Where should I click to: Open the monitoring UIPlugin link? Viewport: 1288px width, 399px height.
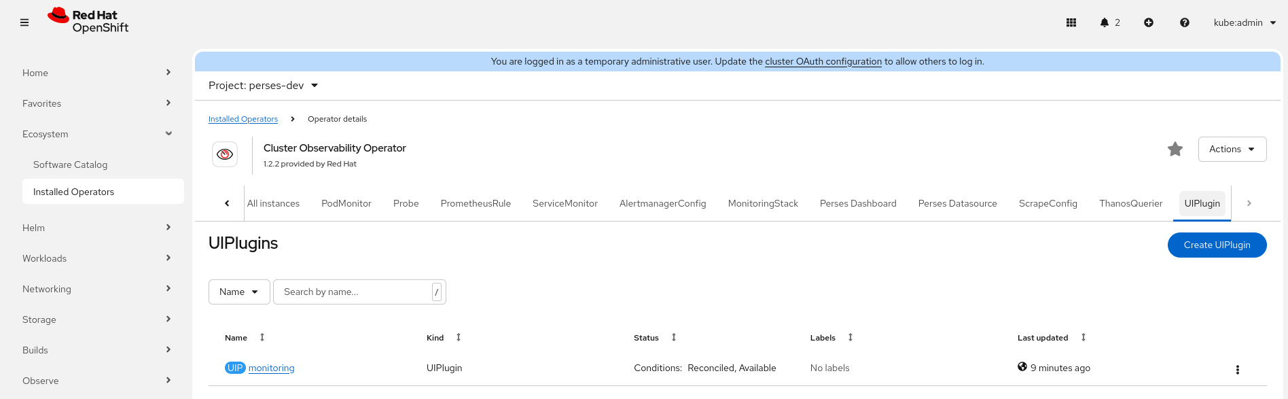pos(271,368)
